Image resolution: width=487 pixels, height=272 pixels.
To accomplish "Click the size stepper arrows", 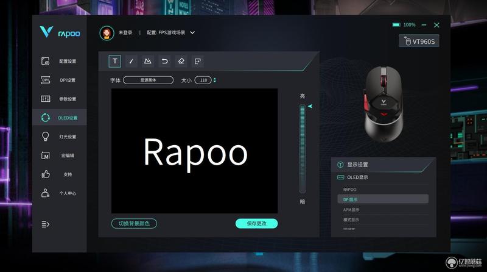I will point(215,81).
